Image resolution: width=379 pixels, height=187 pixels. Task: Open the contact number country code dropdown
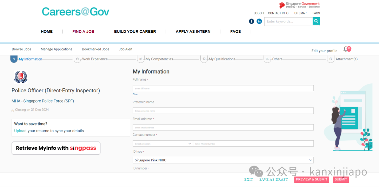coord(163,143)
